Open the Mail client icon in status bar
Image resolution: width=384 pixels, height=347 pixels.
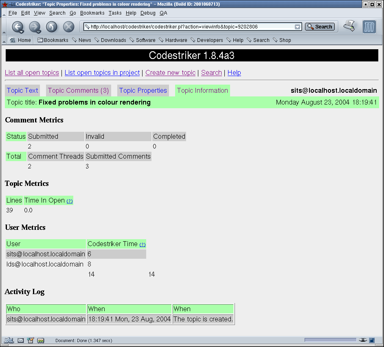(20, 340)
